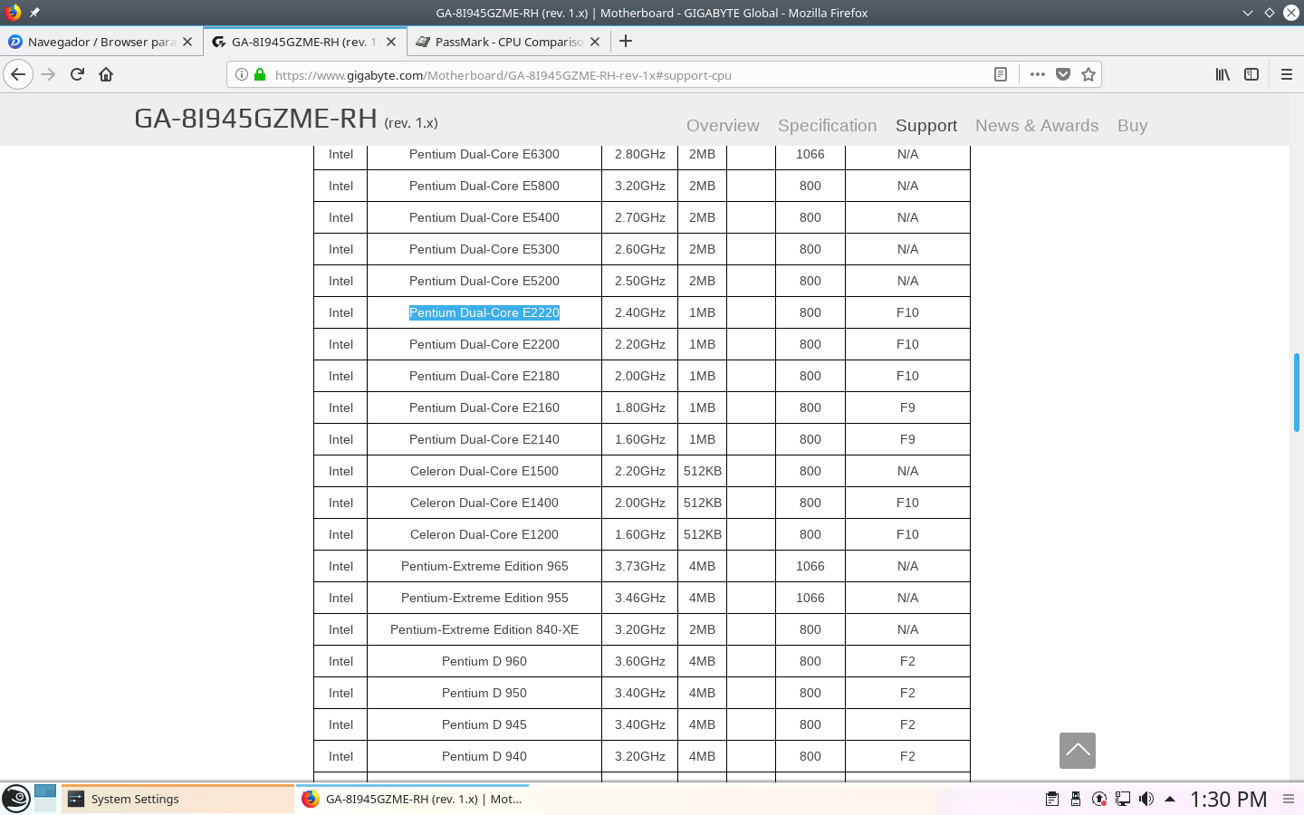The image size is (1304, 815).
Task: Expand hidden system tray icons
Action: click(1170, 799)
